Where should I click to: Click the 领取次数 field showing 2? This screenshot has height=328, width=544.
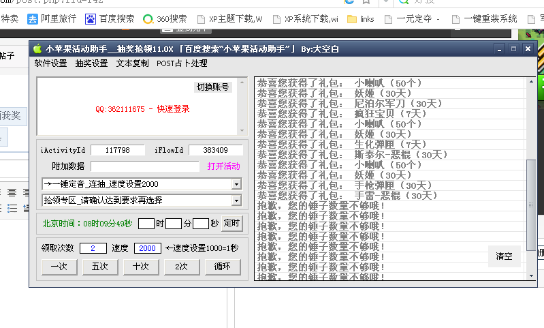tap(93, 248)
